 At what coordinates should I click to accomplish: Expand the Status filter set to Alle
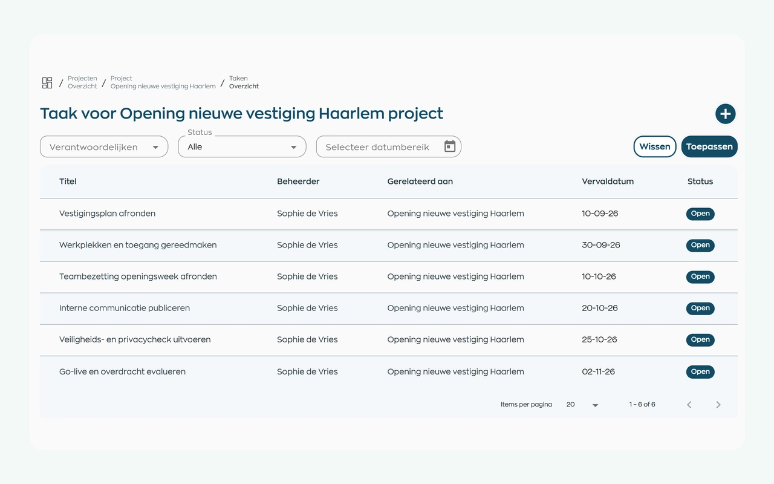click(x=242, y=146)
